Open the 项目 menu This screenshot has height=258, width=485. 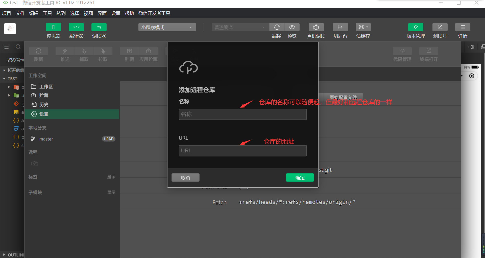click(x=7, y=13)
